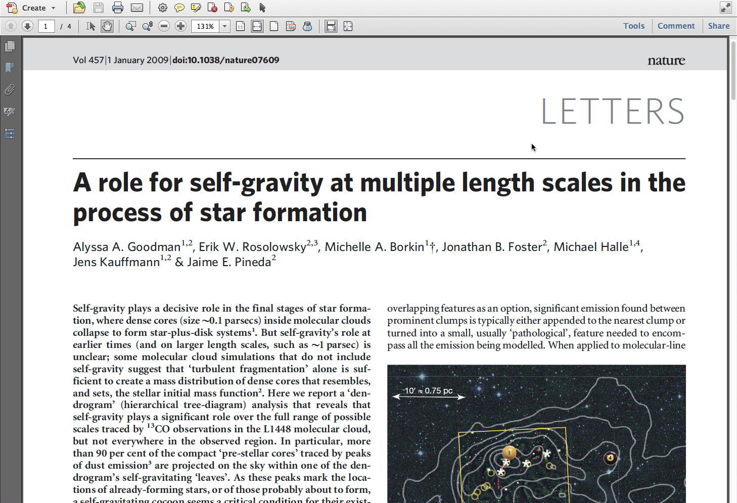Open the Bookmarks panel in sidebar
The image size is (737, 503).
tap(10, 68)
